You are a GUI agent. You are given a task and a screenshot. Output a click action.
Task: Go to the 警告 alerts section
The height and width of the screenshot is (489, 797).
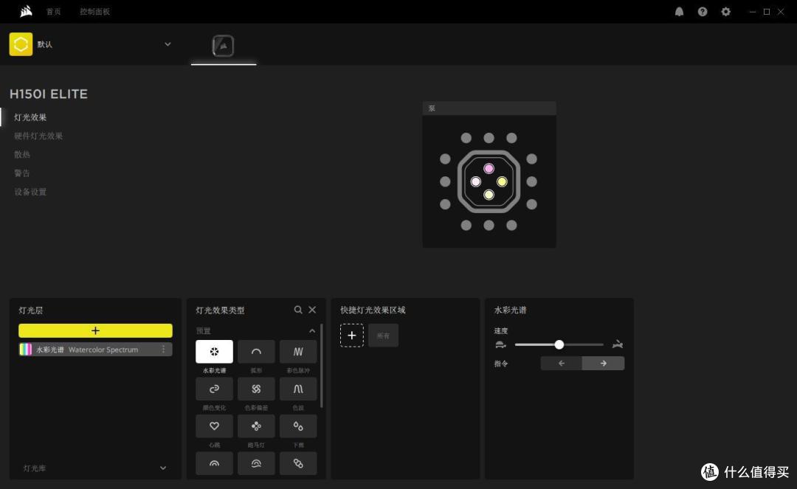click(x=22, y=173)
